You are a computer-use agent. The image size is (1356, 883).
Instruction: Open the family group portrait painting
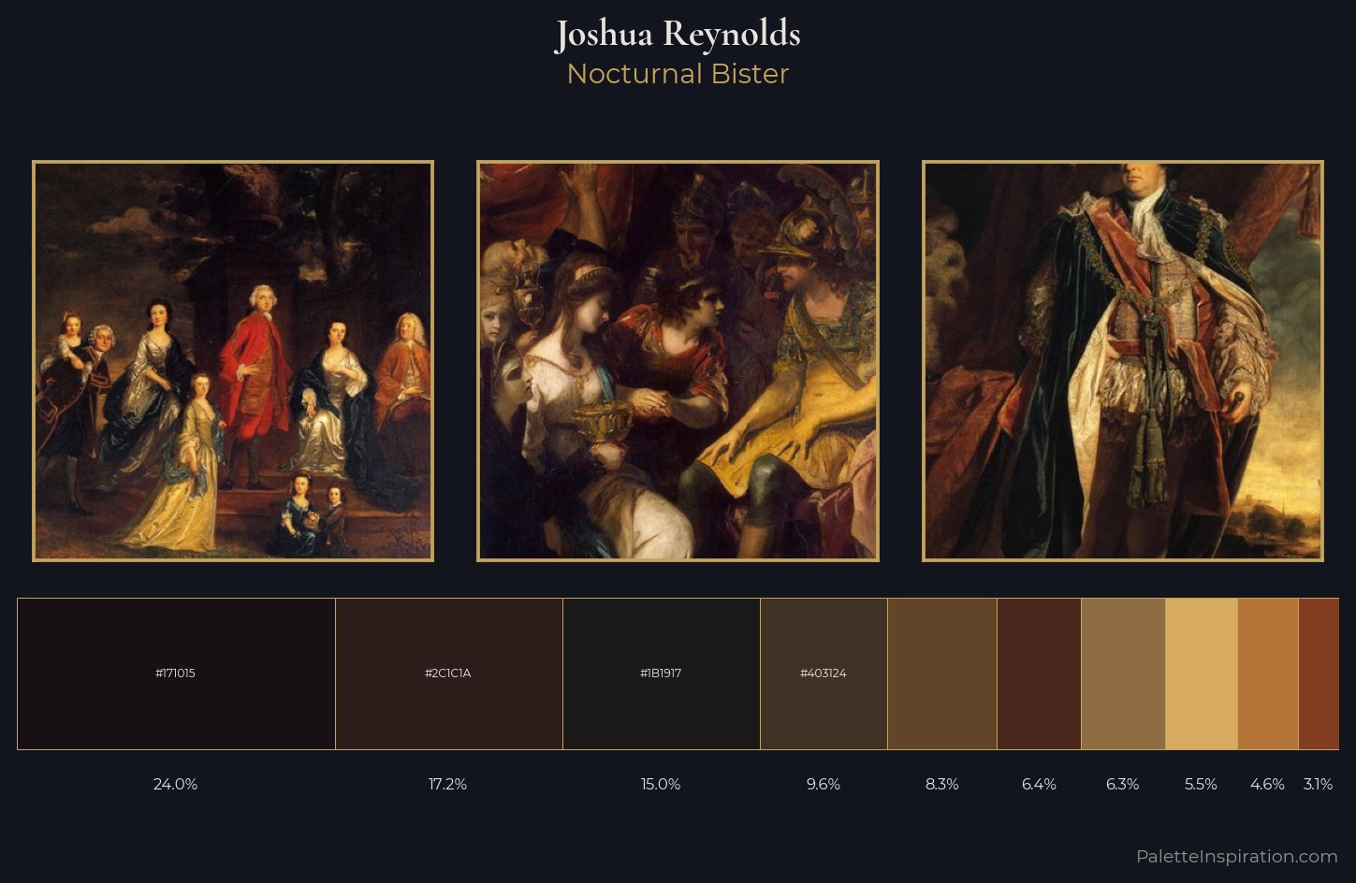(x=233, y=361)
